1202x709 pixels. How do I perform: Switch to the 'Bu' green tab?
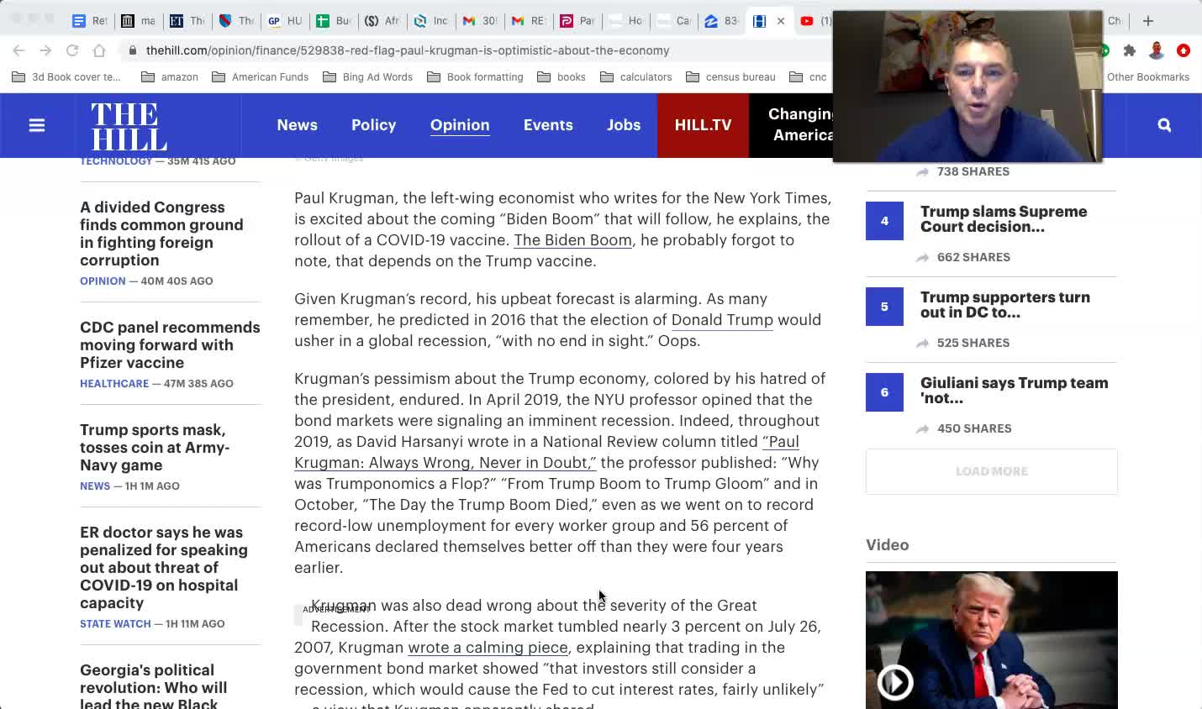pos(333,21)
